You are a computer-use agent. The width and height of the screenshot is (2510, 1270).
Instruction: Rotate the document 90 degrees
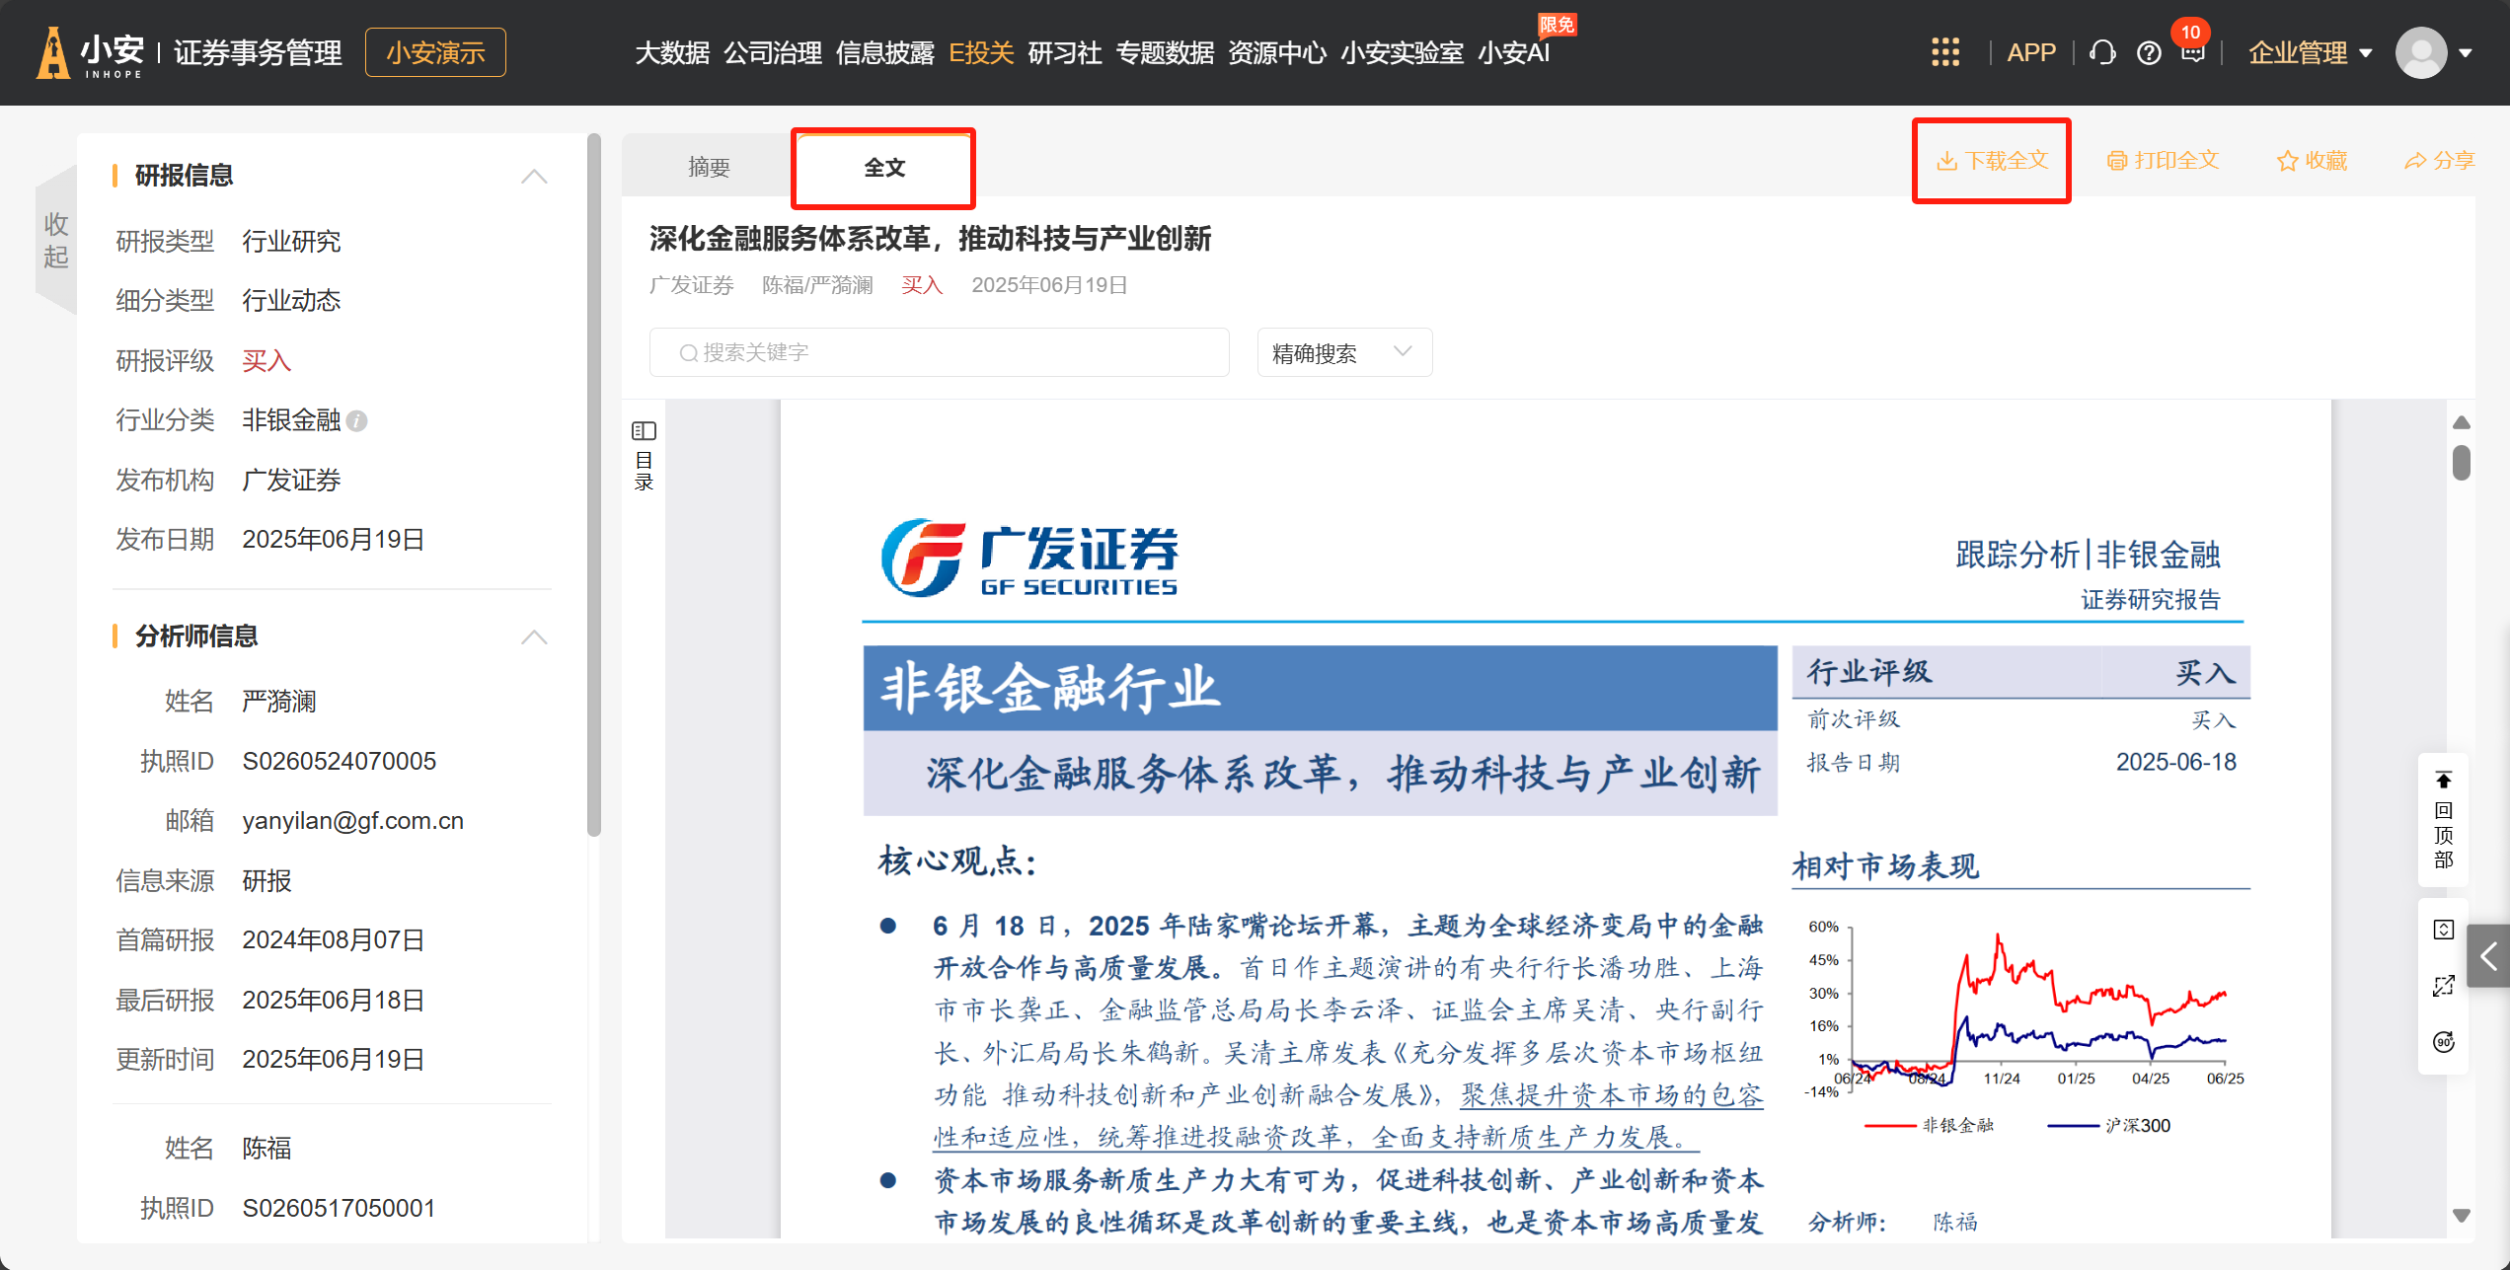click(2444, 1042)
